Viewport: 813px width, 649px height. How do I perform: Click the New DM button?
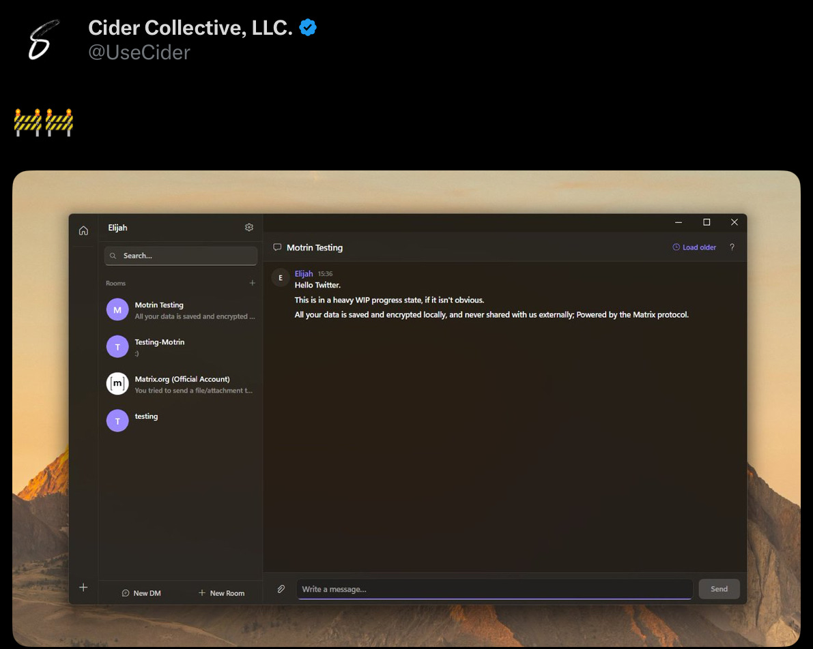(x=141, y=593)
